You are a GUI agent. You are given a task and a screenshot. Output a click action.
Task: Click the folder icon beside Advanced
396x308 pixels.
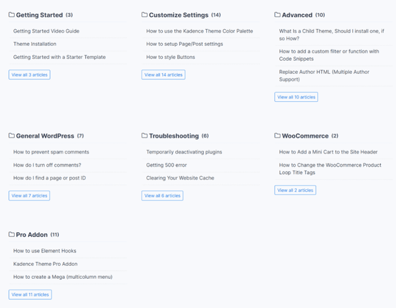coord(277,15)
